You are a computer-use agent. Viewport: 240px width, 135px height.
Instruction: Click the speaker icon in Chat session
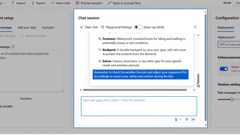point(195,27)
